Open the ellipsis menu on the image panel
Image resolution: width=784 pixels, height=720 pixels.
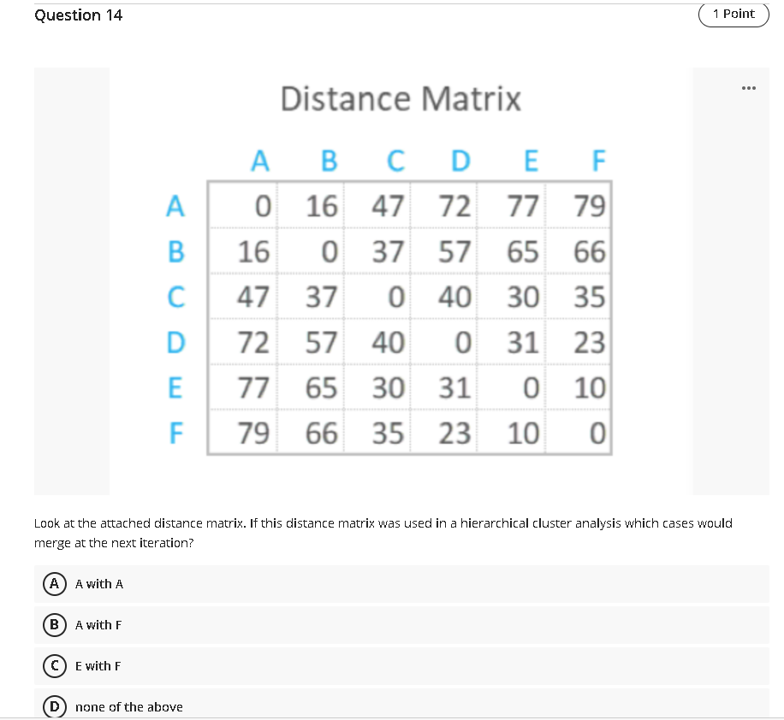(x=749, y=87)
